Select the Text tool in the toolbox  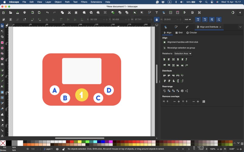(x=2, y=87)
